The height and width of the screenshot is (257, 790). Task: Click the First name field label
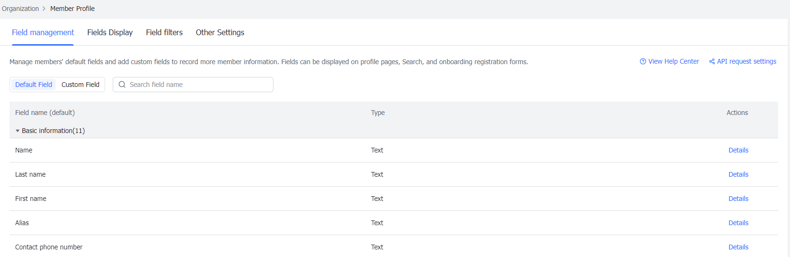point(30,199)
